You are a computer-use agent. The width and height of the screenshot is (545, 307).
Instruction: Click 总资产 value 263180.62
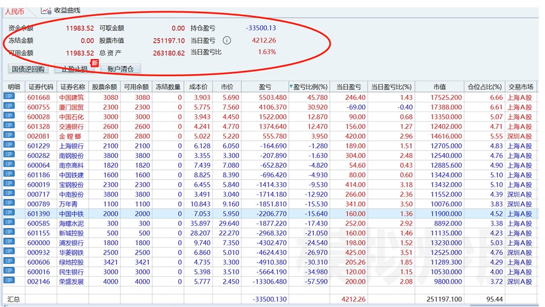coord(169,53)
